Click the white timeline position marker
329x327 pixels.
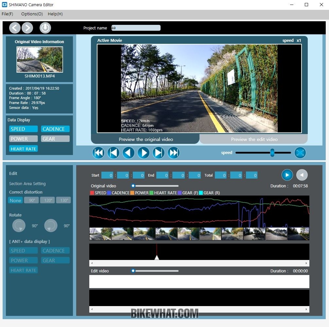[157, 257]
